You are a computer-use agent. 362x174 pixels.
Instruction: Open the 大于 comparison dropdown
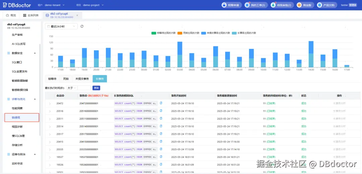click(72, 88)
